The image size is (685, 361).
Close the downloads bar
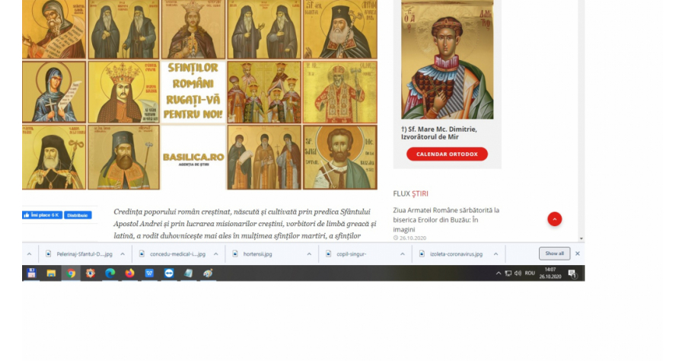coord(578,254)
